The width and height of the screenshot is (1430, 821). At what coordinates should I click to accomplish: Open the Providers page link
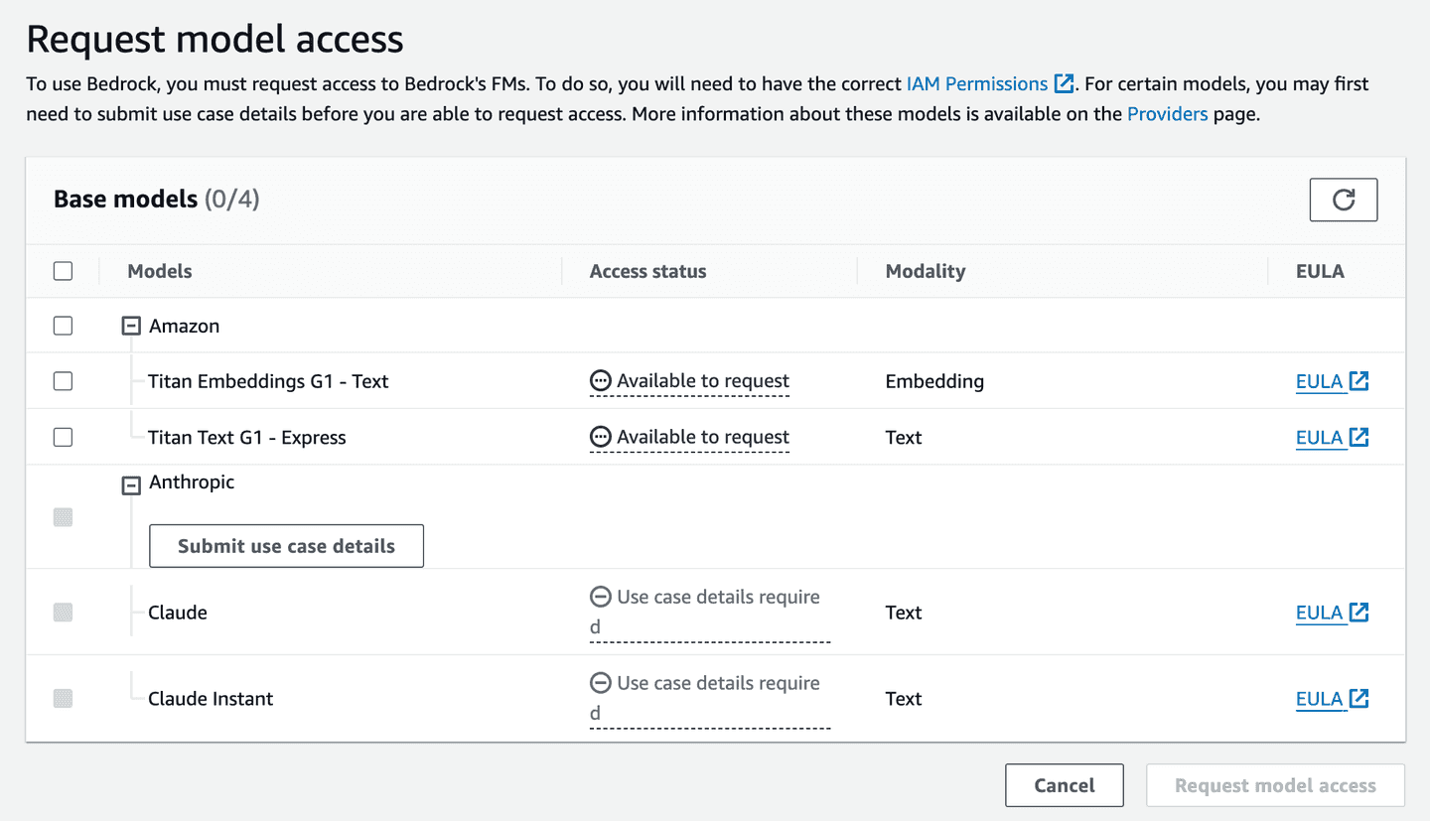pos(1168,113)
